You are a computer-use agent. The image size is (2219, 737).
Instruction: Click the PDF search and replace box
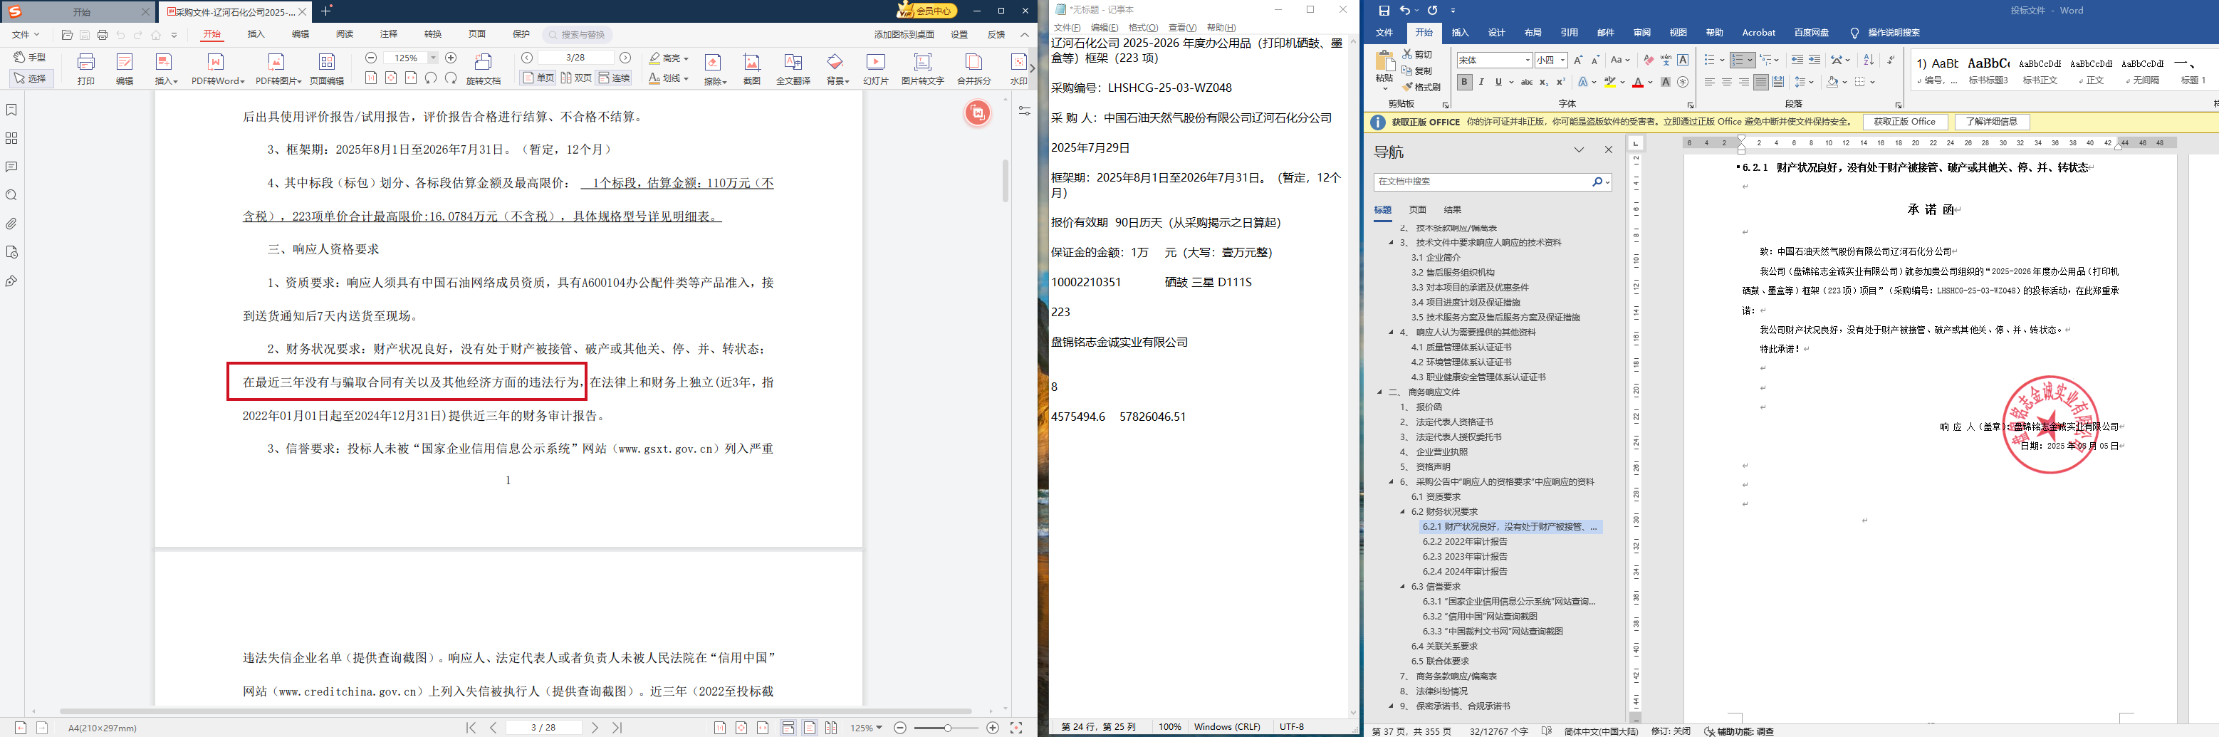(x=578, y=34)
